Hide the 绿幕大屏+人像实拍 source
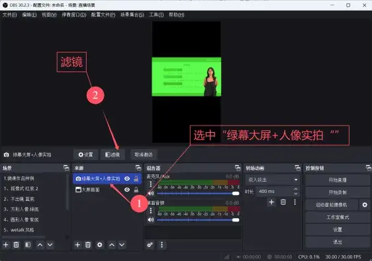Screen dimensions: 372x261 click(127, 178)
